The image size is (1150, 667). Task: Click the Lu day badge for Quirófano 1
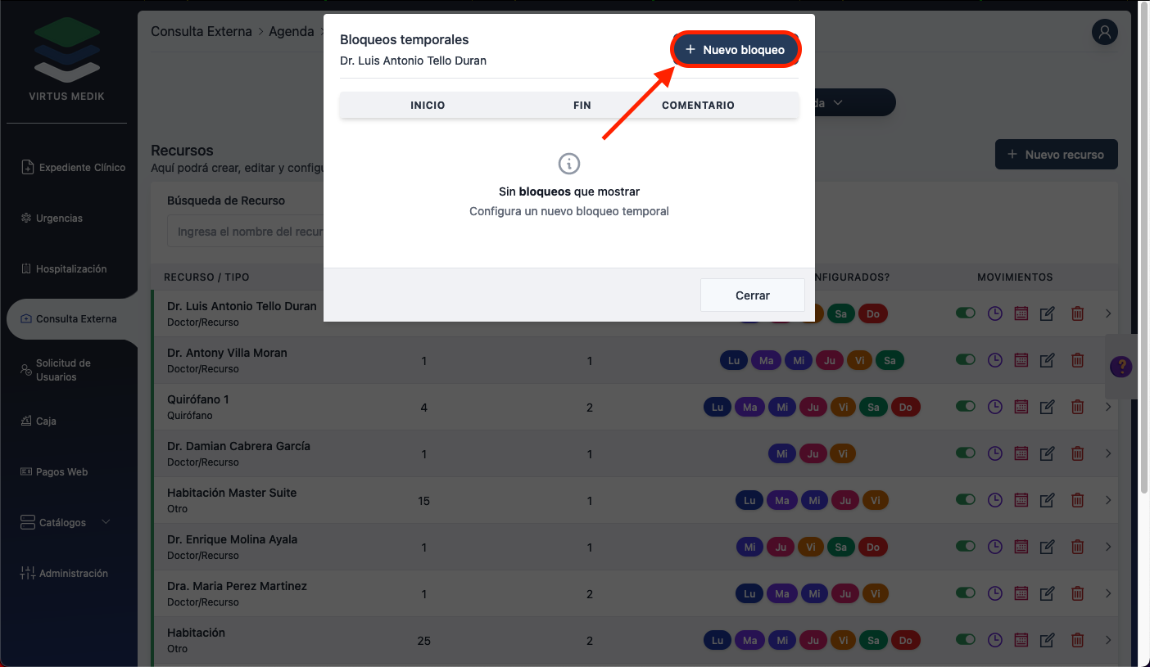point(718,407)
